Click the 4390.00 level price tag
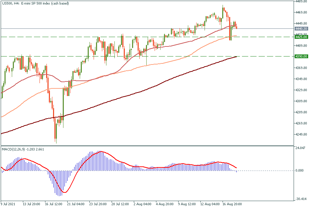 click(300, 56)
